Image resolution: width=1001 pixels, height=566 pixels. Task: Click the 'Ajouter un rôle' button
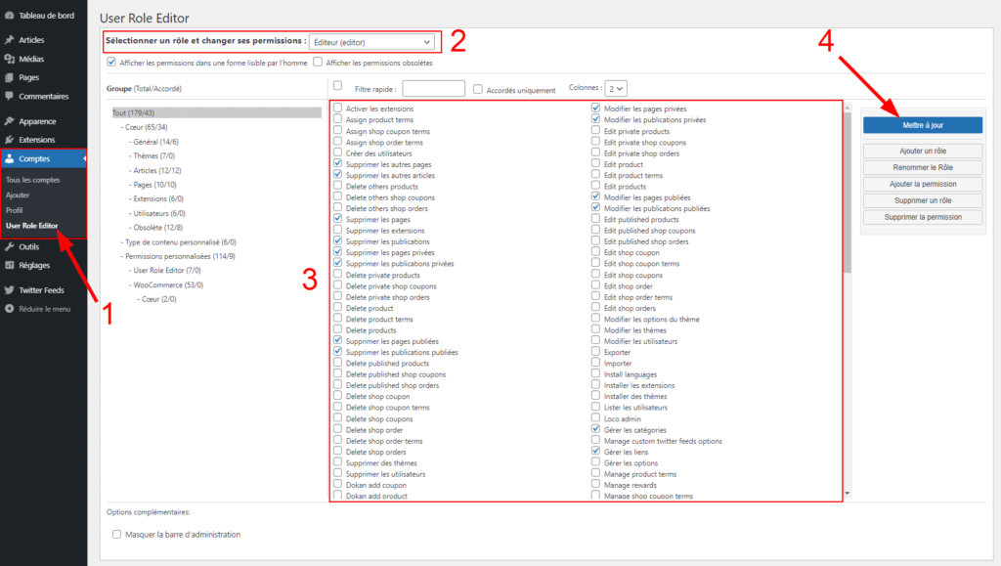[922, 152]
